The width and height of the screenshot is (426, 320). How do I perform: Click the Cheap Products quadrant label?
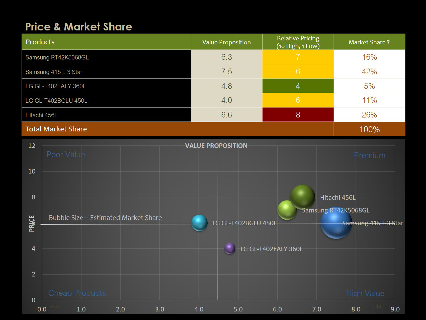click(77, 293)
